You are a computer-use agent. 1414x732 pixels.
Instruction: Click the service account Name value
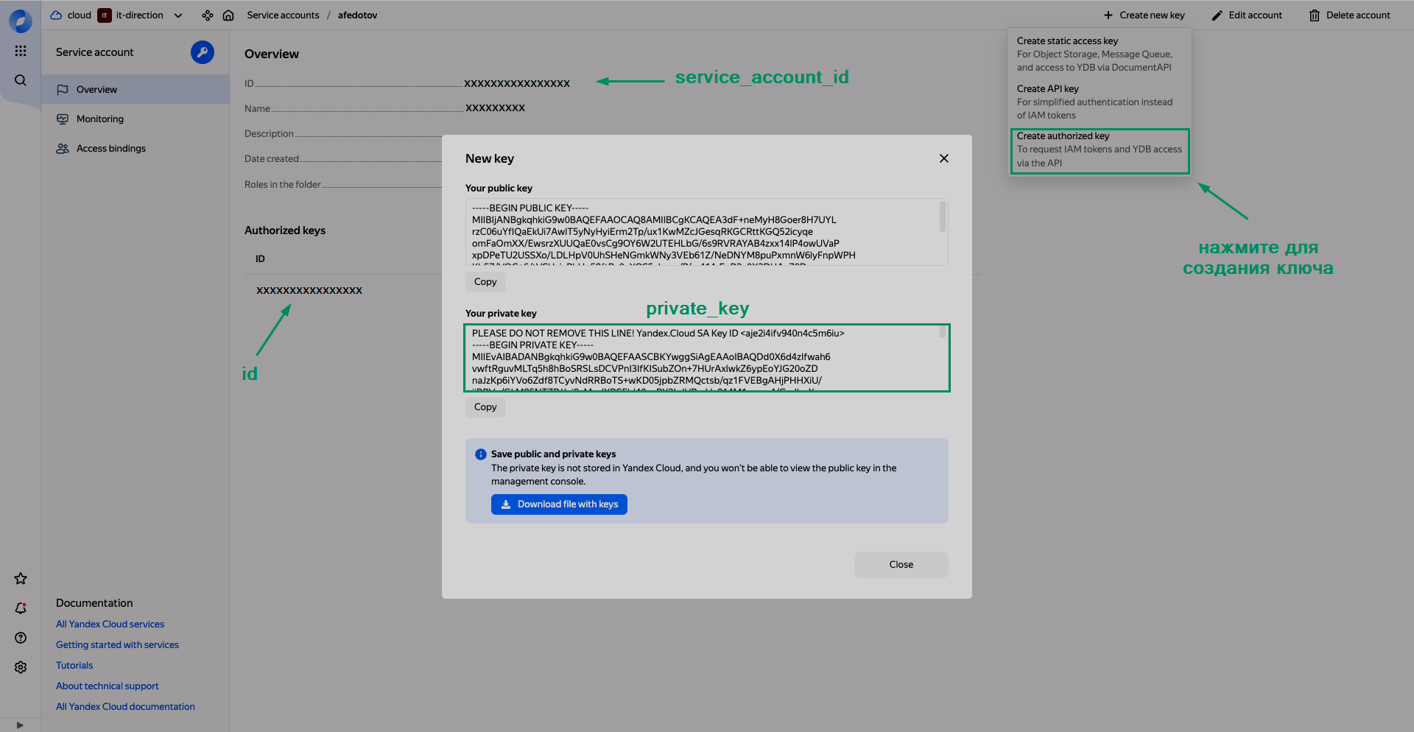coord(495,108)
